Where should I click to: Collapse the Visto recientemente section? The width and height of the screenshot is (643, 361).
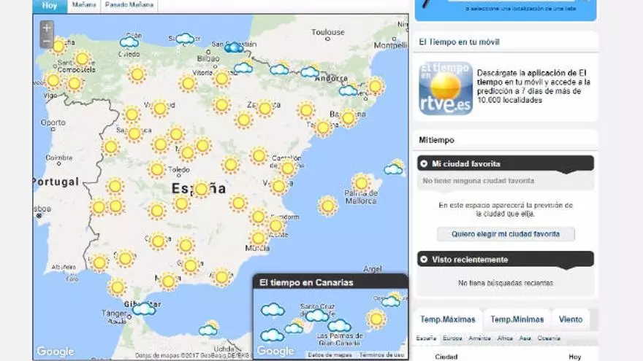[424, 259]
